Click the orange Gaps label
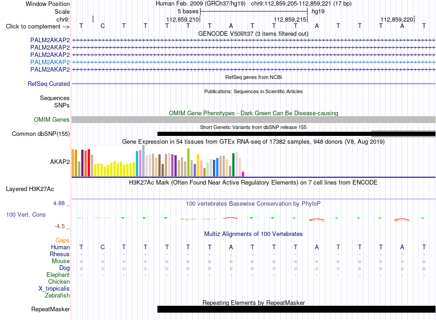The width and height of the screenshot is (436, 320). [62, 241]
